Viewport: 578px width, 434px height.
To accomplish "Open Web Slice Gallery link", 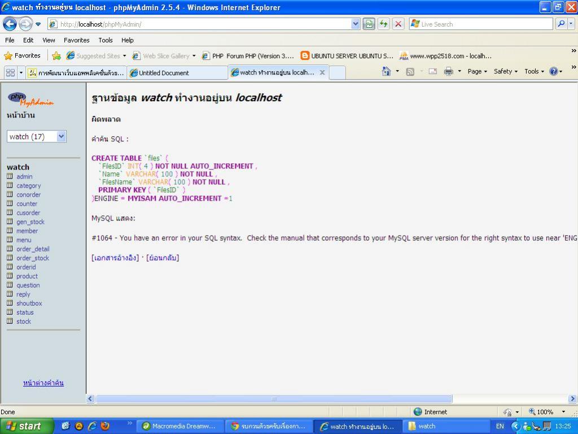I will point(164,56).
